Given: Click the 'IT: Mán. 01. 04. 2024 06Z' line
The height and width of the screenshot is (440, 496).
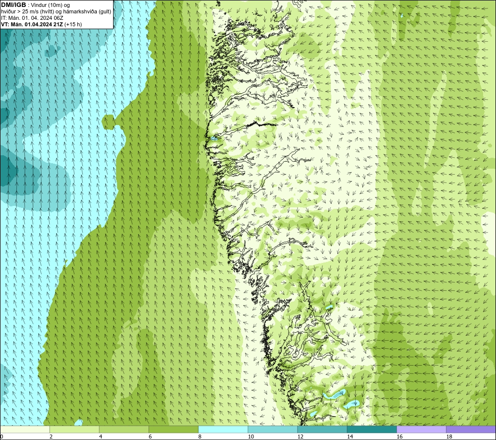Looking at the screenshot, I should coord(32,18).
